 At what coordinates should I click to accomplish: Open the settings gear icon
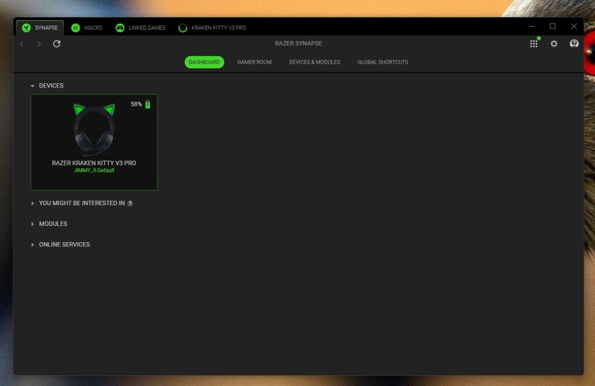pos(554,44)
